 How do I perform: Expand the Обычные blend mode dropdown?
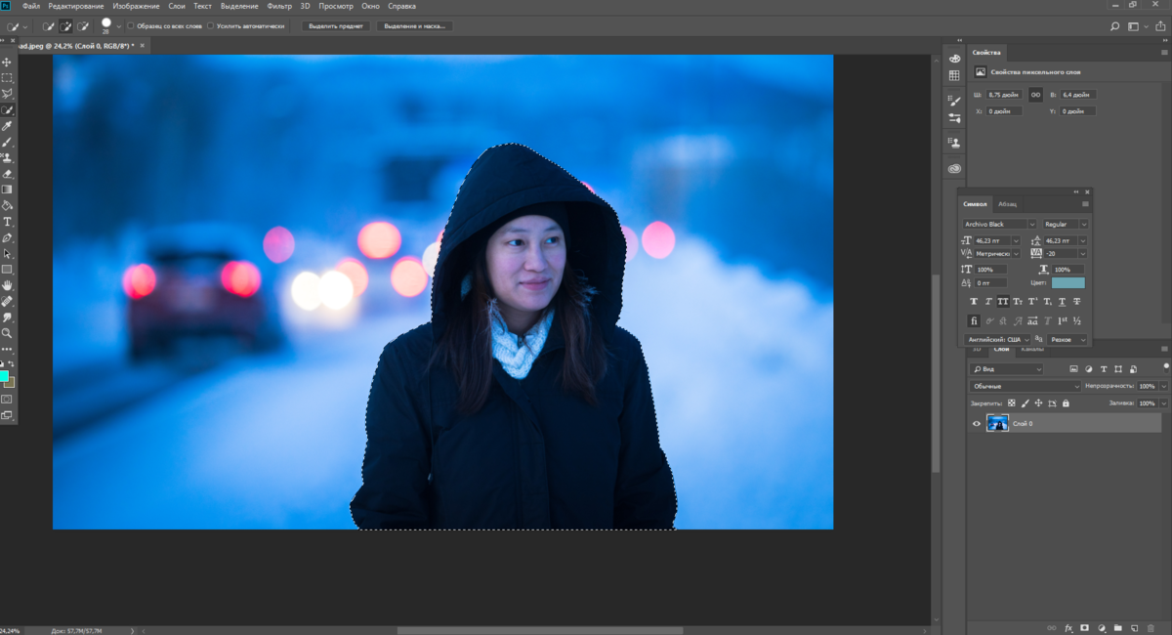click(1025, 386)
